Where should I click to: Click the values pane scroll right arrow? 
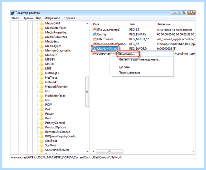click(193, 151)
